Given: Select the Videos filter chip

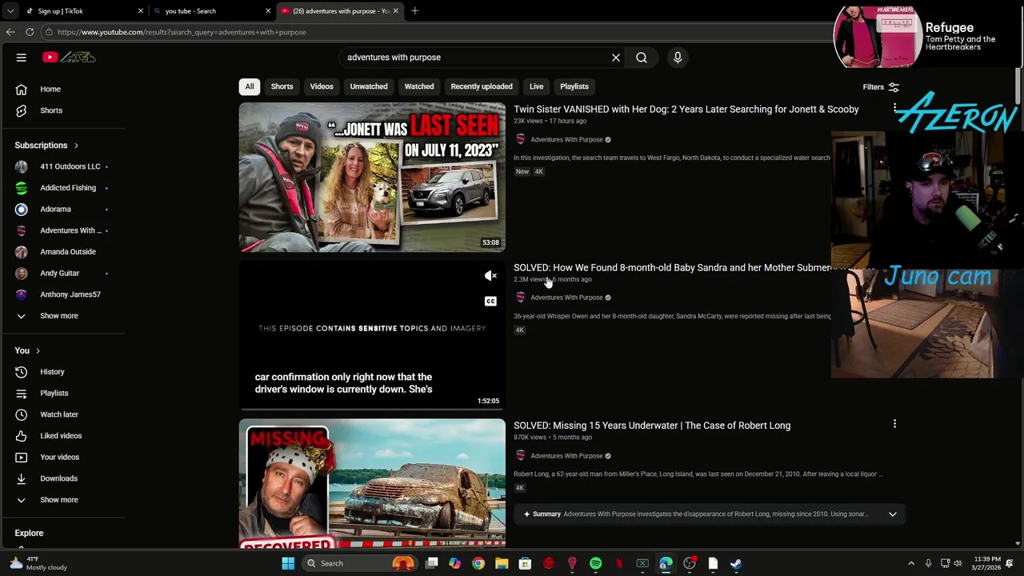Looking at the screenshot, I should click(x=322, y=86).
